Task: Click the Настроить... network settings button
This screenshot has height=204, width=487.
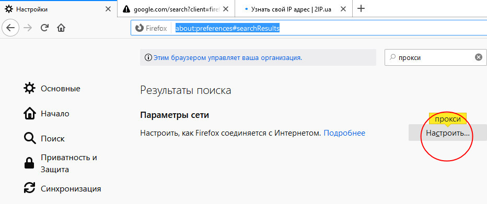Action: coord(448,133)
